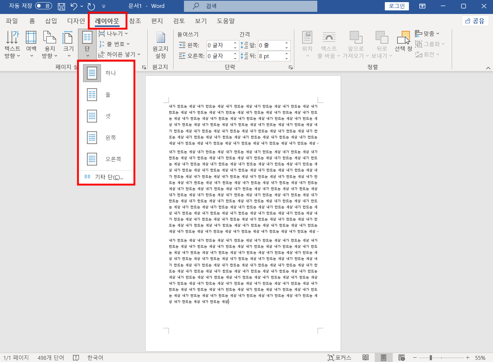Click the left indent (왼쪽) field
Viewport: 493px width, 362px height.
pyautogui.click(x=219, y=46)
